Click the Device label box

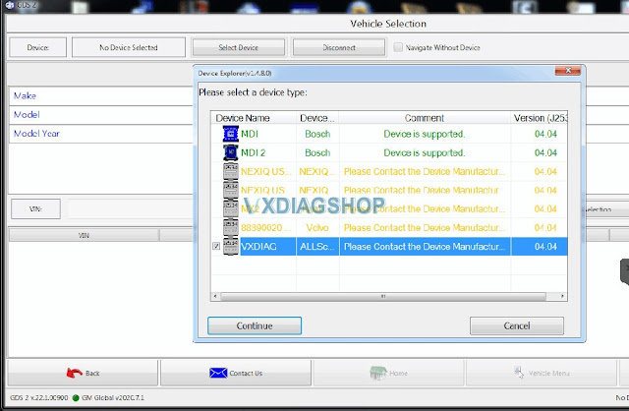tap(37, 47)
